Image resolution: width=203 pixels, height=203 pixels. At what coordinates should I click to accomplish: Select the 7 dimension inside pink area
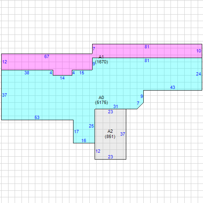point(94,49)
